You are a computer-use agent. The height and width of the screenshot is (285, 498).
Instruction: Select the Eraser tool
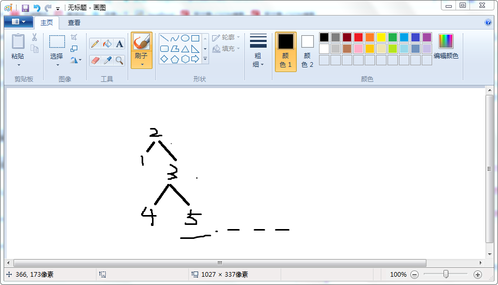95,60
